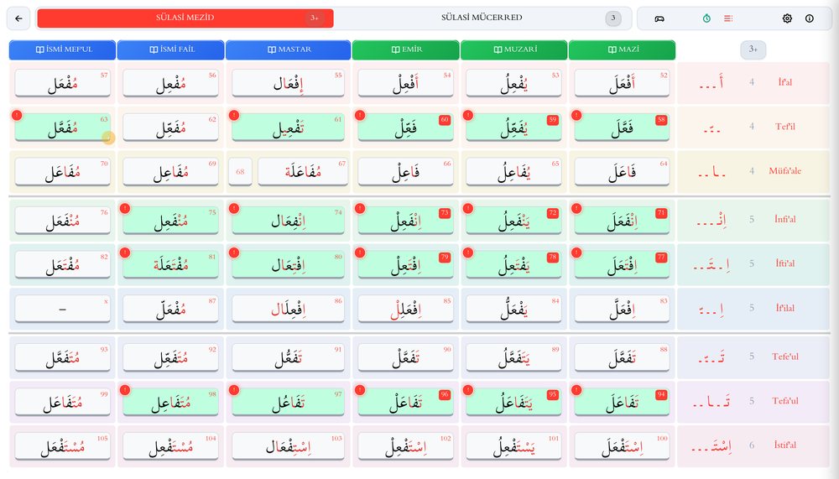Open the MASTAR column header
Viewport: 839px width, 479px height.
[289, 49]
